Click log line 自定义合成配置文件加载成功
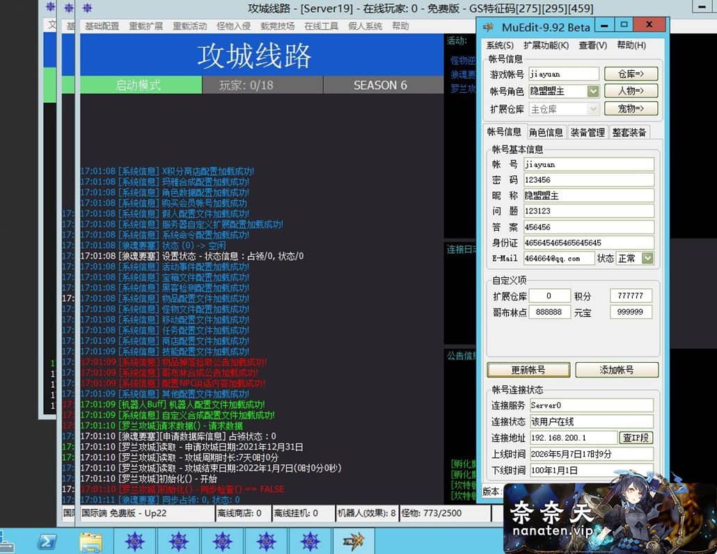 coord(178,415)
